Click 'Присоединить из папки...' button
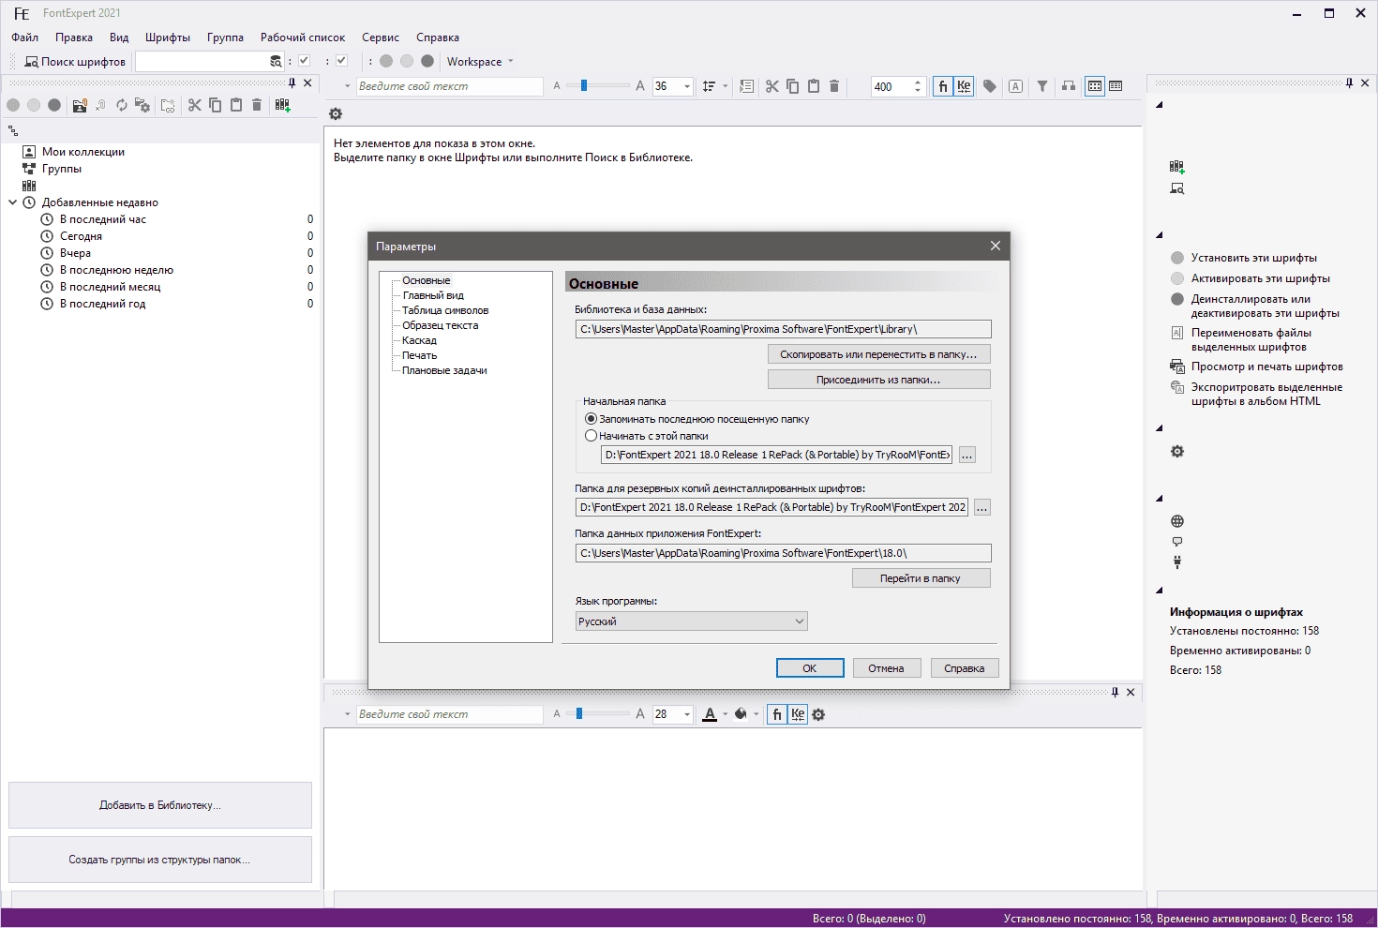The height and width of the screenshot is (928, 1378). click(878, 380)
